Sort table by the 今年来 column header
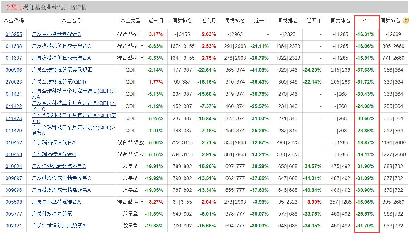 pyautogui.click(x=366, y=21)
